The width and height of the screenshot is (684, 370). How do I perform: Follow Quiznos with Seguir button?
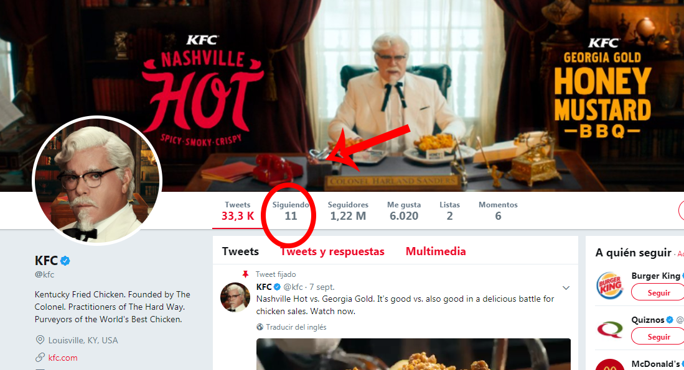tap(658, 336)
